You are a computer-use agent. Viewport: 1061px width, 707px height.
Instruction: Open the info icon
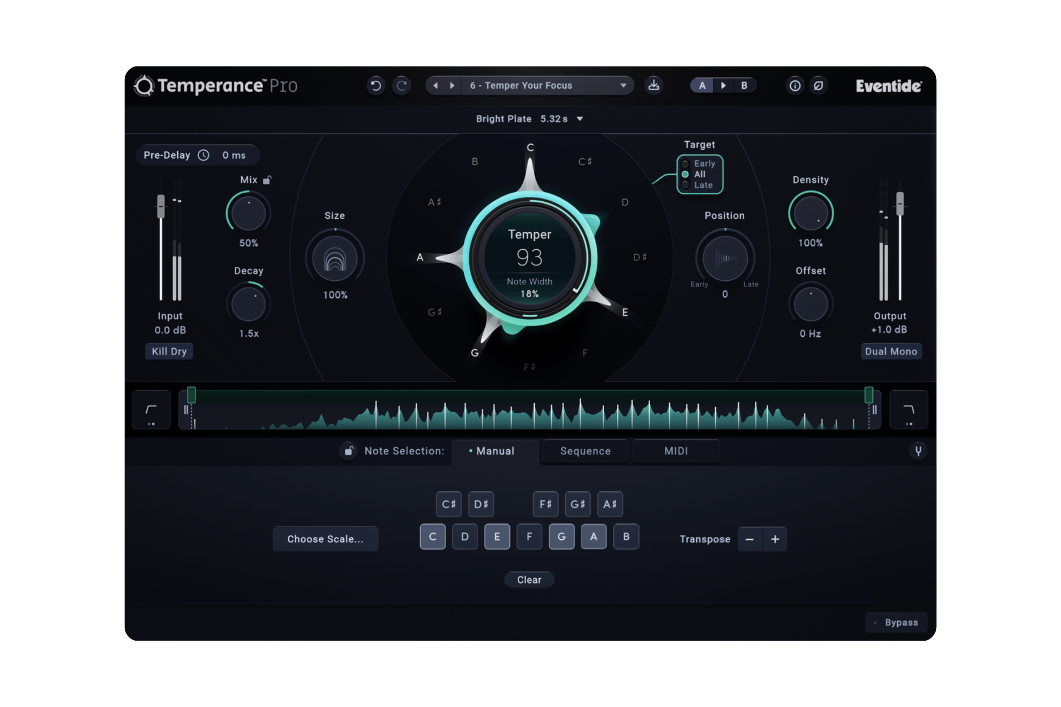[795, 86]
